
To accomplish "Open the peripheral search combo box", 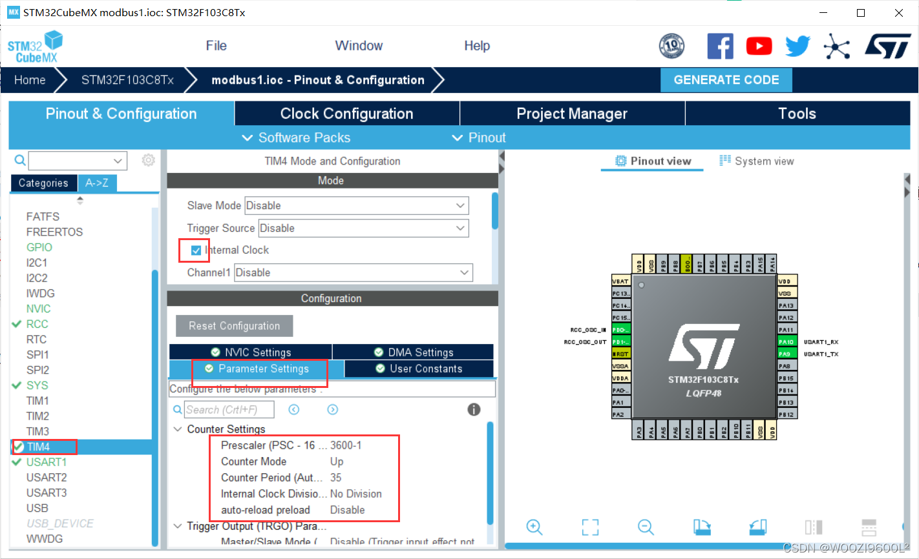I will click(78, 161).
